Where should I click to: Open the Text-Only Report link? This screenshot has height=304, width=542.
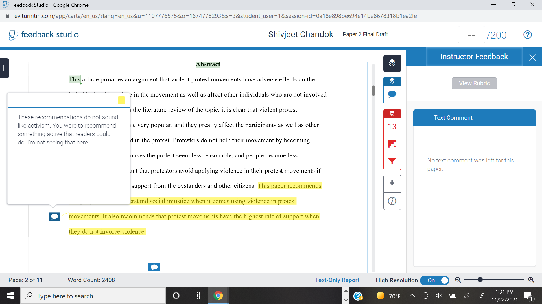337,280
